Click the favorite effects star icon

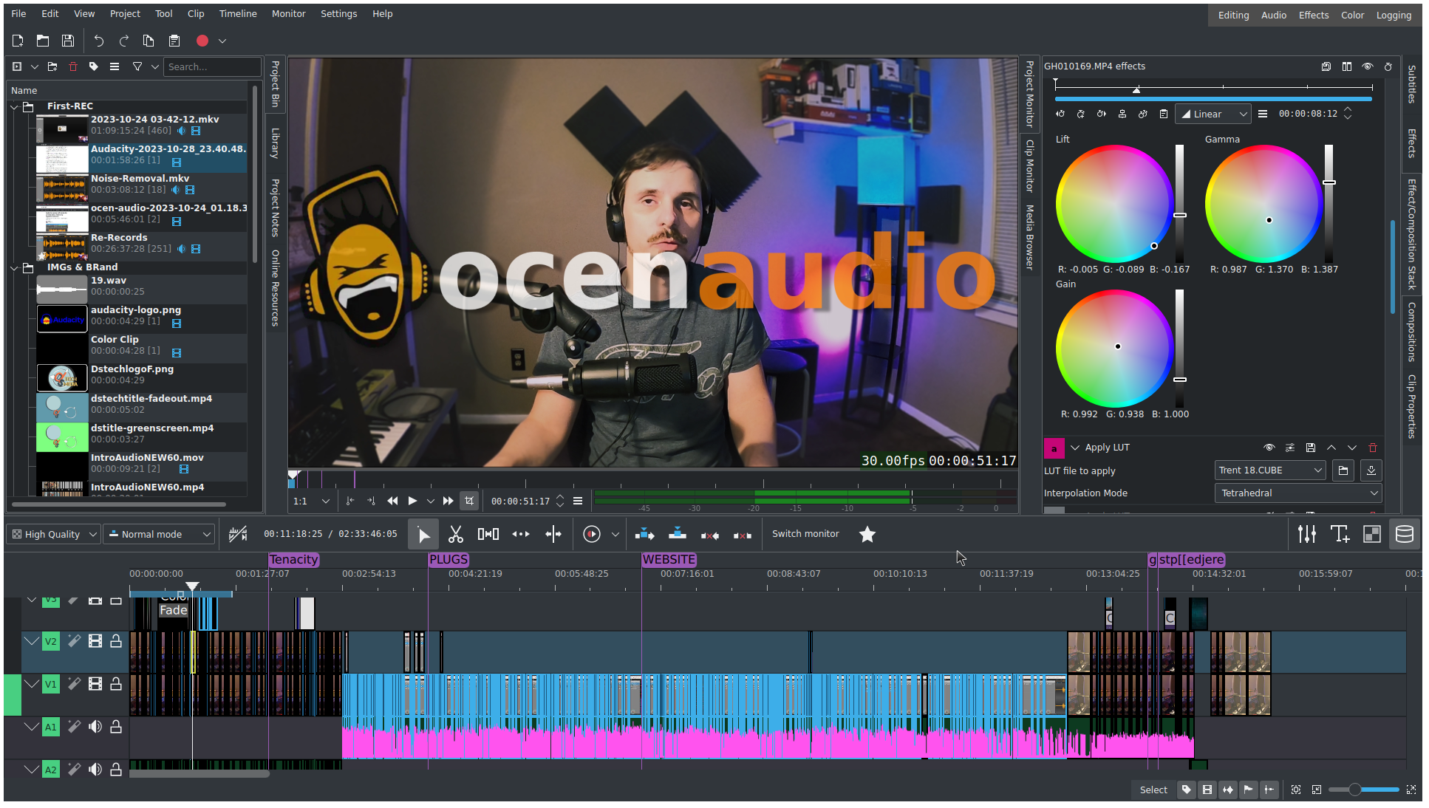(x=867, y=534)
